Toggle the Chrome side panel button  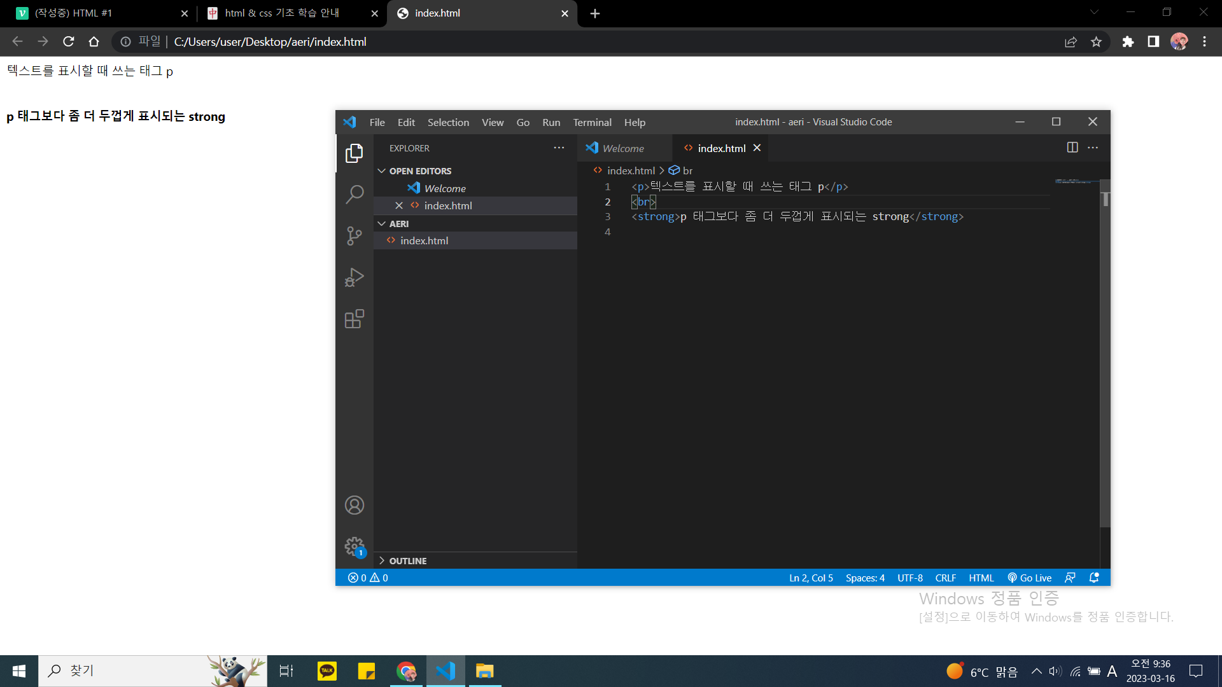[1153, 42]
